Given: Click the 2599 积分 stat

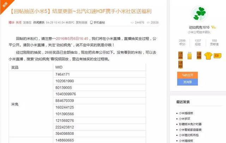Looking at the screenshot, I should [182, 42].
